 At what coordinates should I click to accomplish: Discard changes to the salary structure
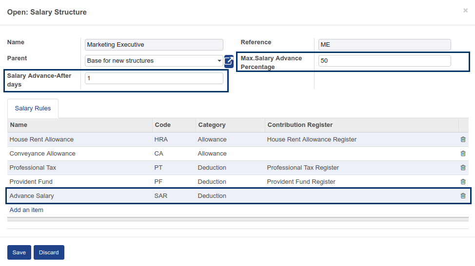pos(49,252)
